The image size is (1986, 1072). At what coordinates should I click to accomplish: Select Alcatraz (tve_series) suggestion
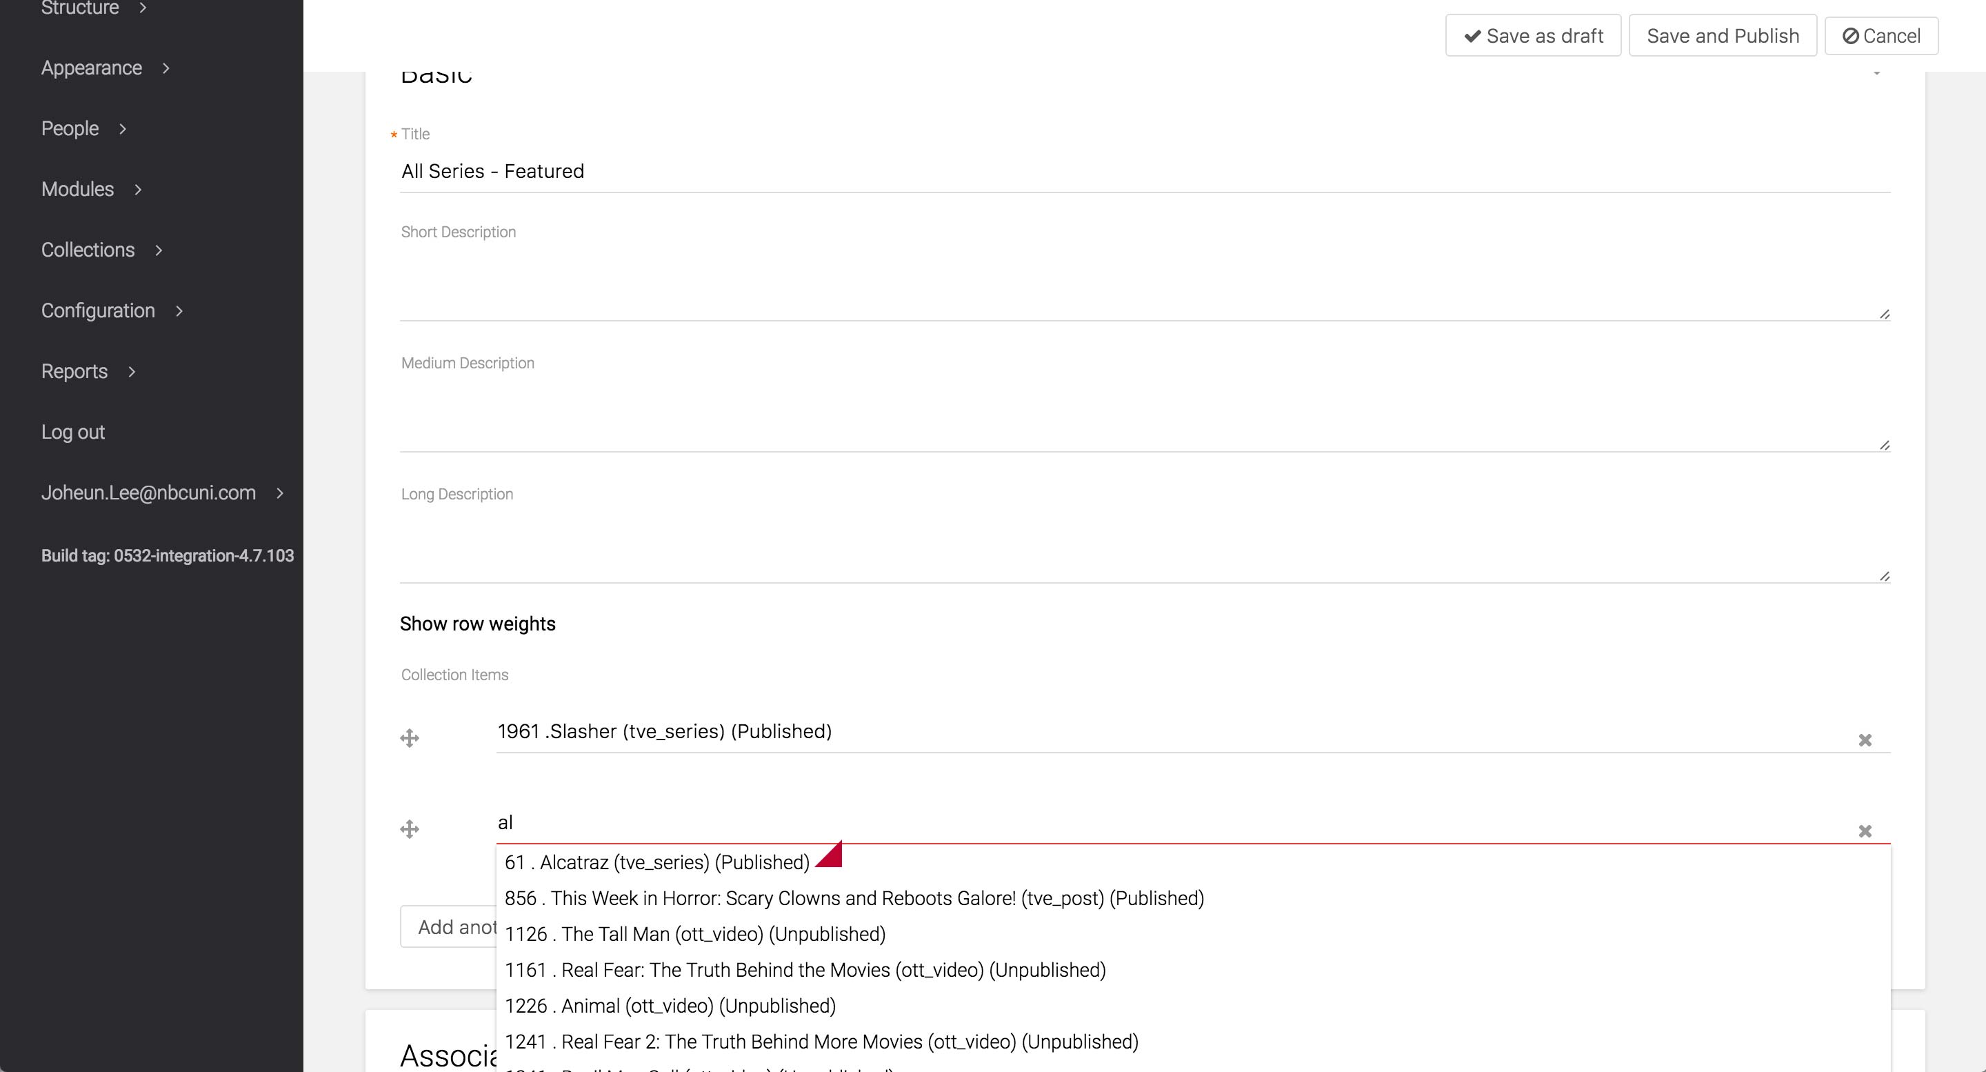coord(657,862)
